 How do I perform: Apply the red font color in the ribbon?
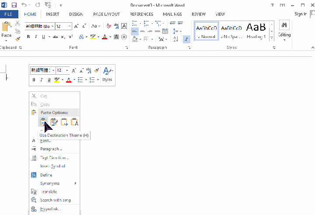(x=105, y=37)
